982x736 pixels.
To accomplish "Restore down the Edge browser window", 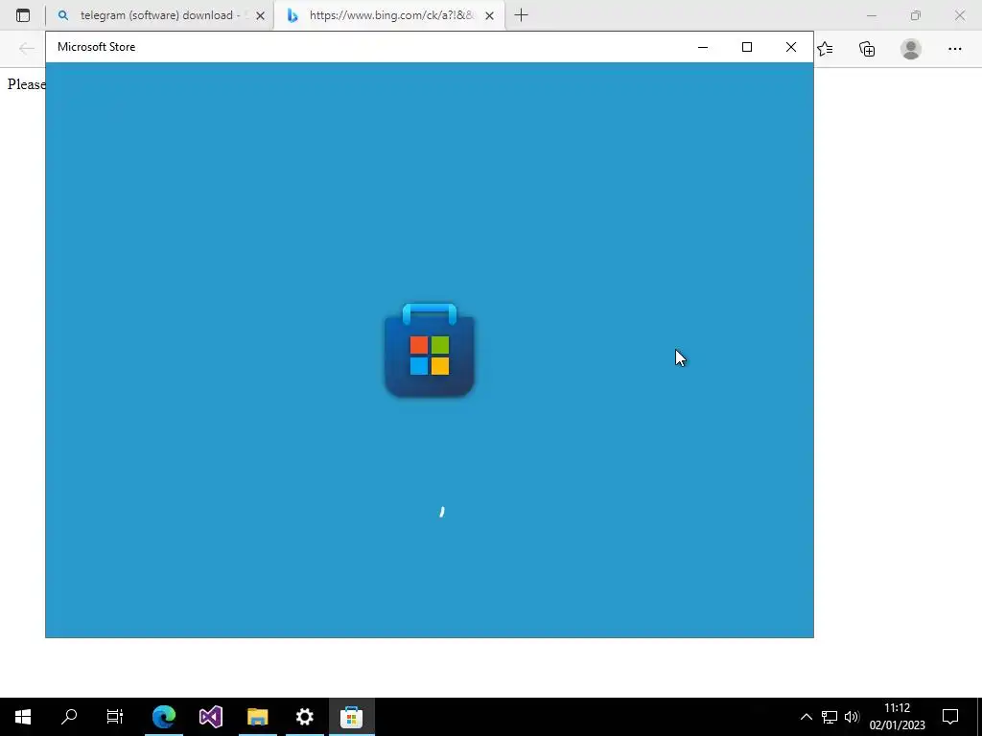I will [x=916, y=15].
